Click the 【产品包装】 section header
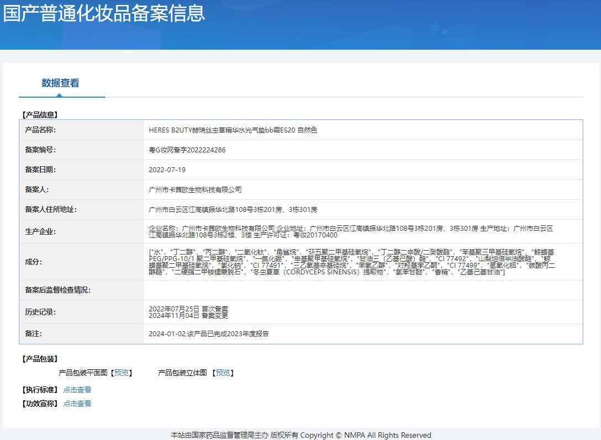Image resolution: width=601 pixels, height=440 pixels. click(x=39, y=359)
